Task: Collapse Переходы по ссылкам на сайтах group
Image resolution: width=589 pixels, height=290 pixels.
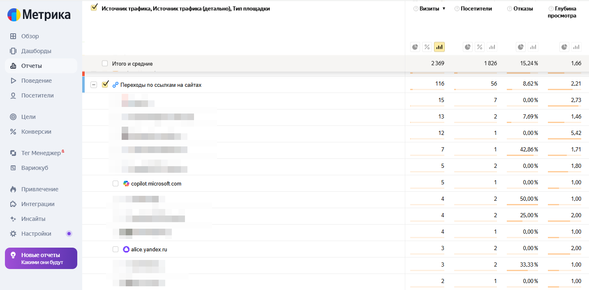Action: point(94,85)
